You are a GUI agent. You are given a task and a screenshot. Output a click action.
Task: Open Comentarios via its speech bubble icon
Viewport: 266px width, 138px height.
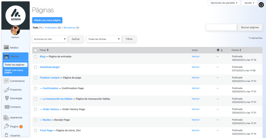(6, 81)
